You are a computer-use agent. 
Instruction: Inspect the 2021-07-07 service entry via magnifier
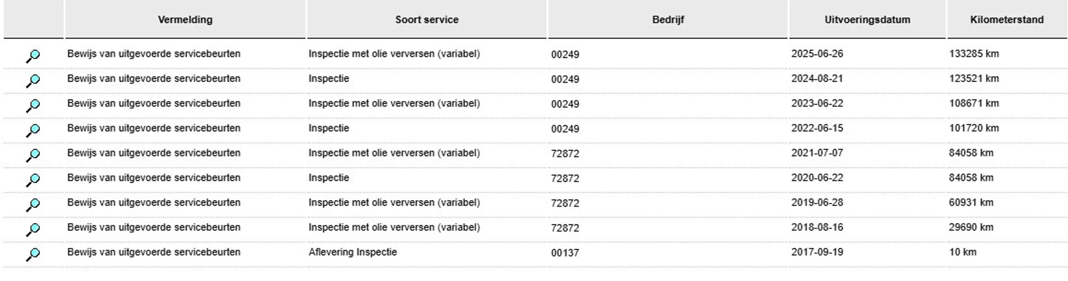click(x=33, y=155)
